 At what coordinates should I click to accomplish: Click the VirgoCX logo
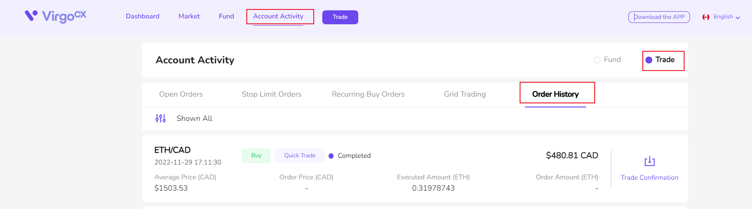pos(55,16)
